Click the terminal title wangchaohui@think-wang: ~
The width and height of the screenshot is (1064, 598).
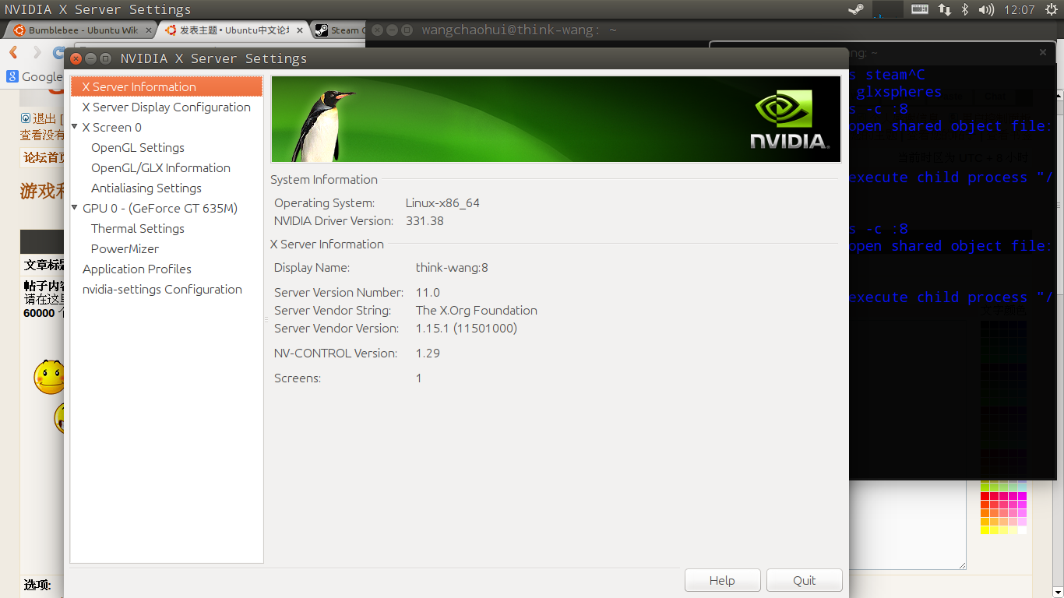(x=520, y=30)
